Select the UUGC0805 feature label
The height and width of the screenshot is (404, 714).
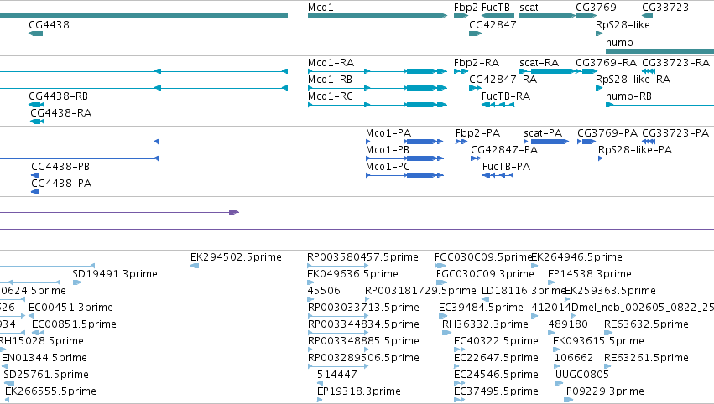pos(582,376)
